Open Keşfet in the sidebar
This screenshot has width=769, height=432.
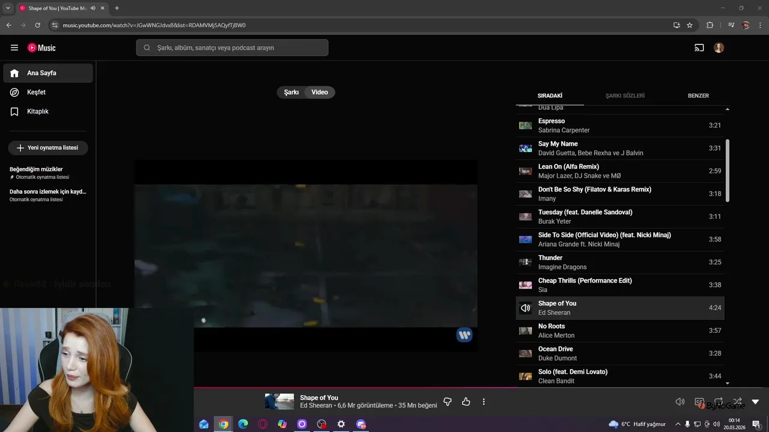click(x=48, y=92)
